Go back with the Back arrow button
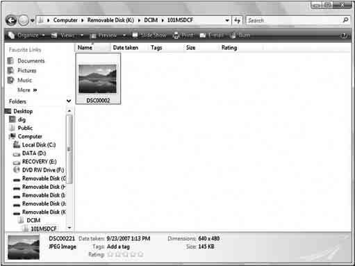 click(x=11, y=21)
